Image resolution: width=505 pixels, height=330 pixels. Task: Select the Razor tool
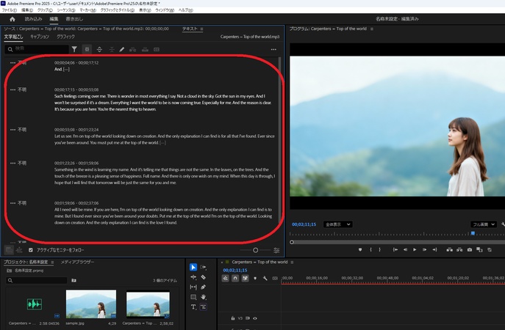pos(203,277)
